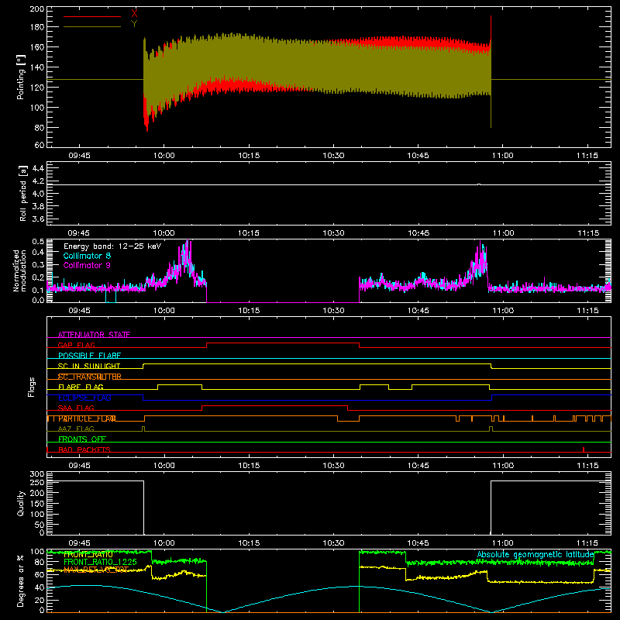Click the orange PARTICLE_FLAG label
620x620 pixels.
pyautogui.click(x=87, y=418)
